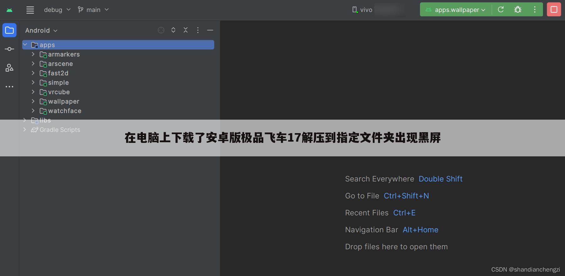Click the Recent Files label

367,213
